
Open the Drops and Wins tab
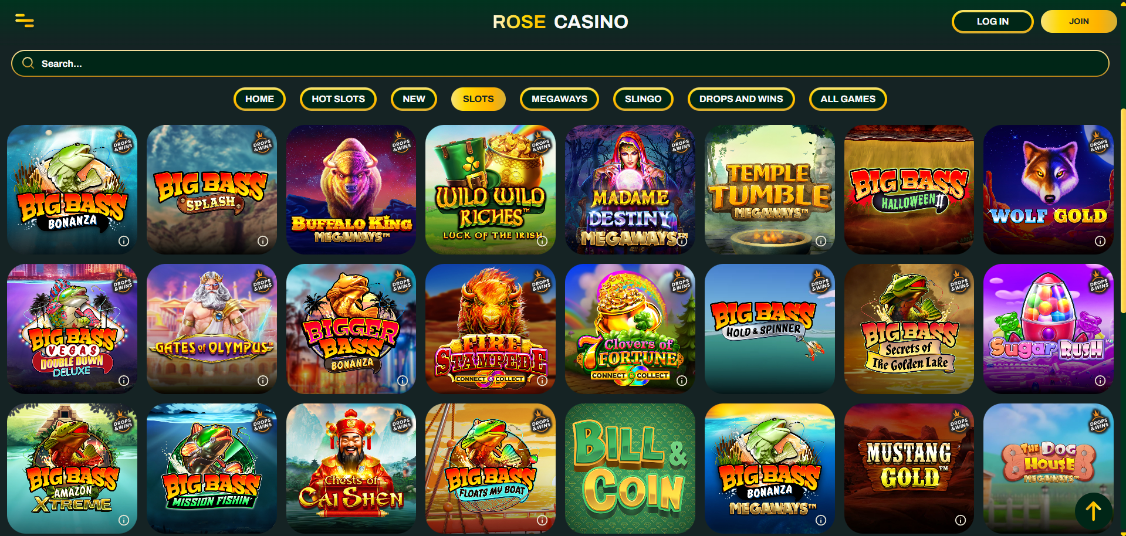tap(741, 99)
